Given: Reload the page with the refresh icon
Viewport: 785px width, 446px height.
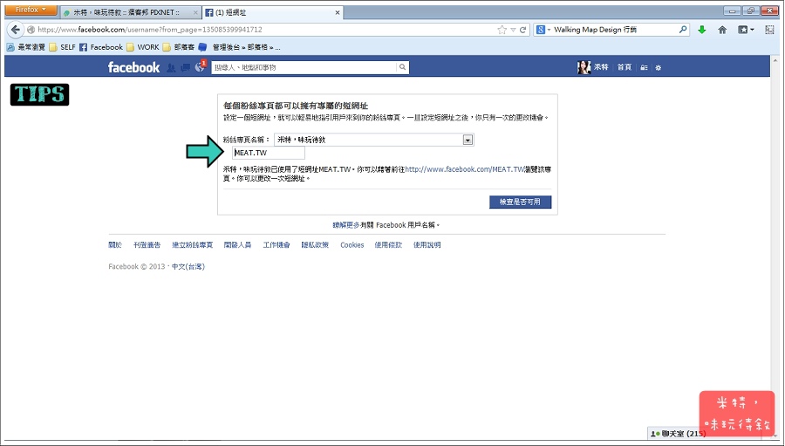Looking at the screenshot, I should tap(522, 30).
